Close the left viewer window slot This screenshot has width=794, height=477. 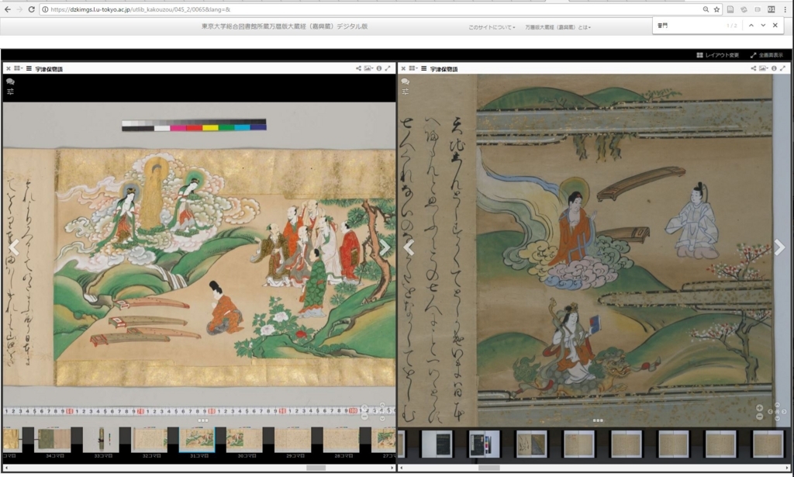point(8,68)
